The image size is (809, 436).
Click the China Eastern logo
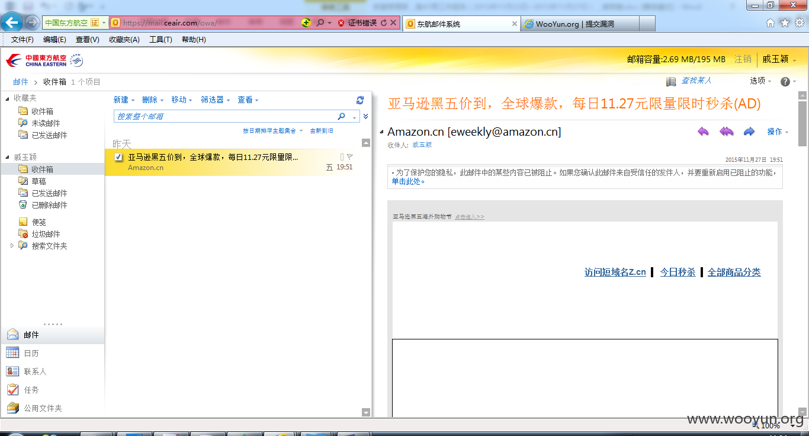tap(44, 60)
